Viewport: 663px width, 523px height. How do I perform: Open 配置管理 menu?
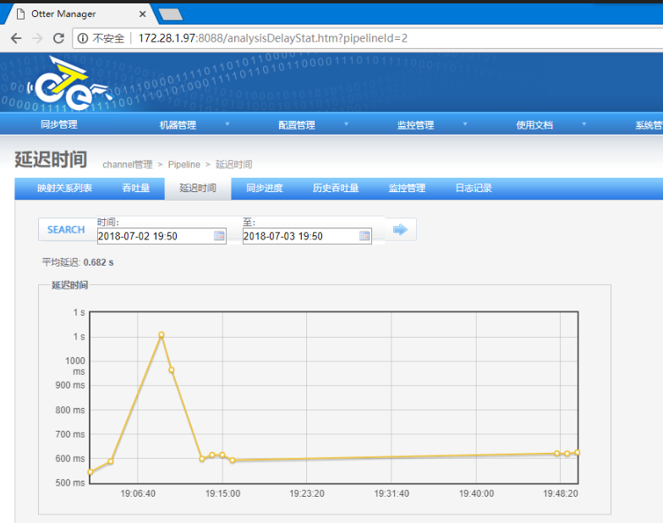coord(296,125)
